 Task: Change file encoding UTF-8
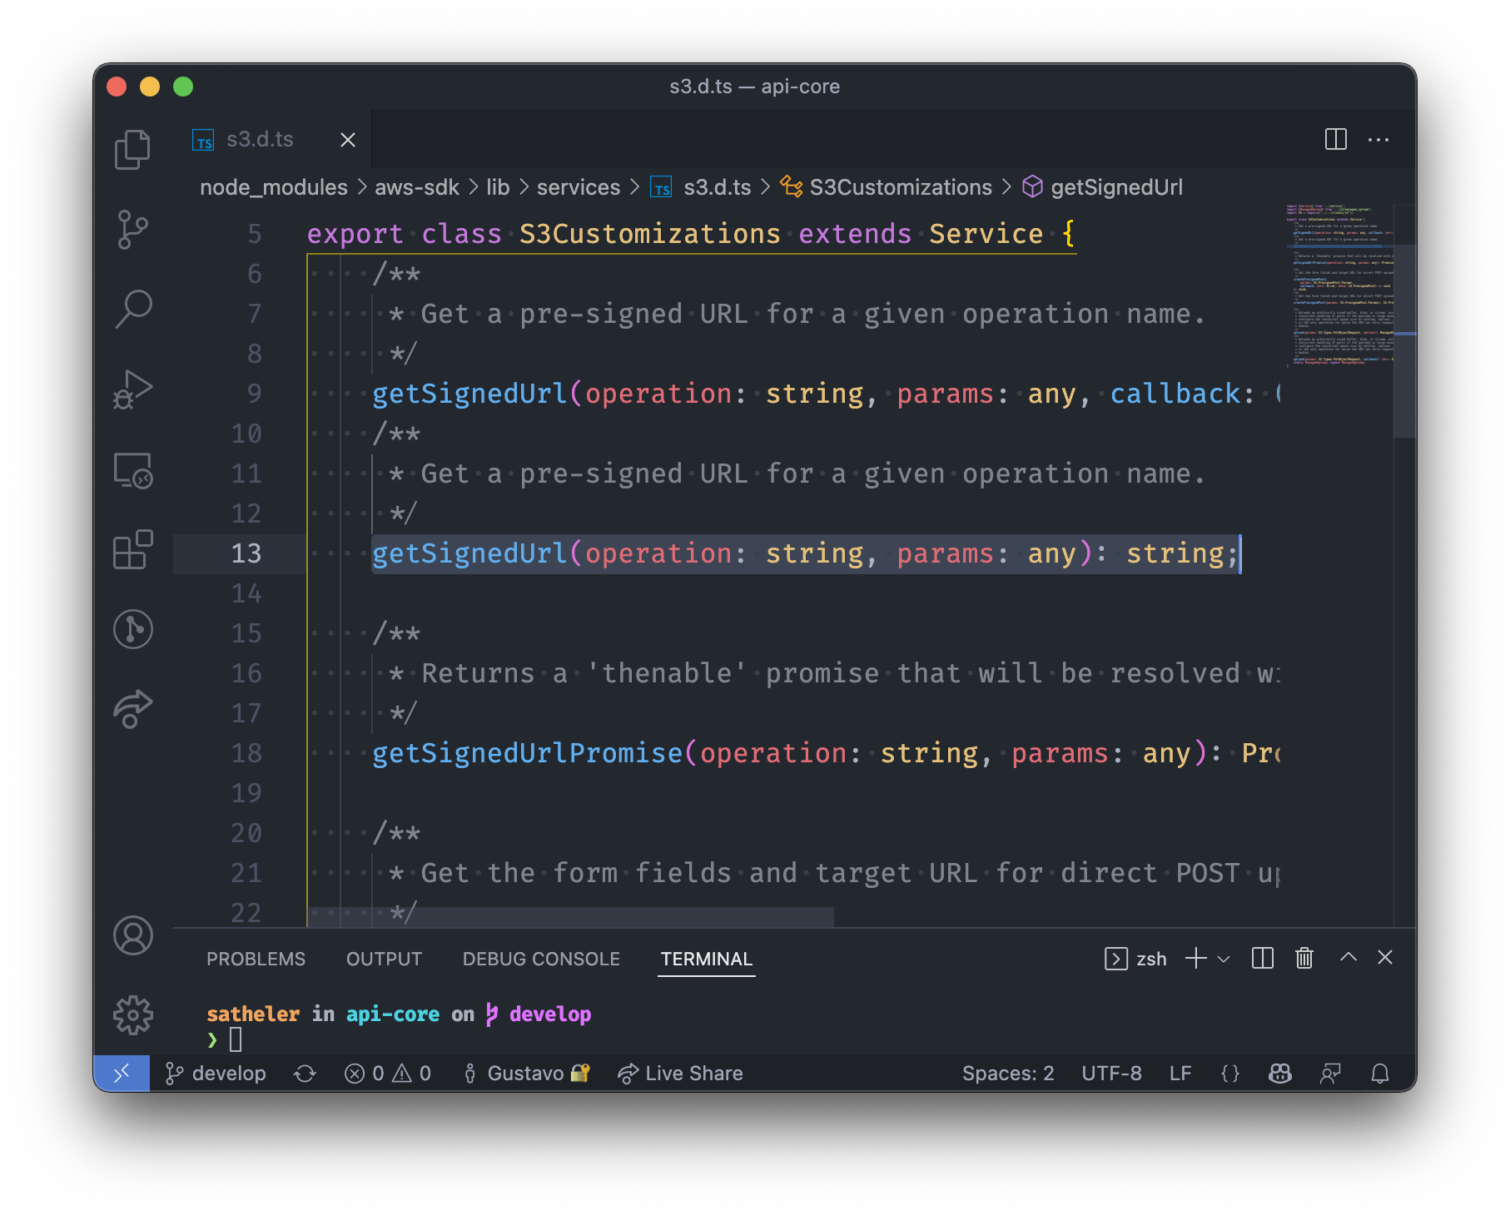(1111, 1074)
